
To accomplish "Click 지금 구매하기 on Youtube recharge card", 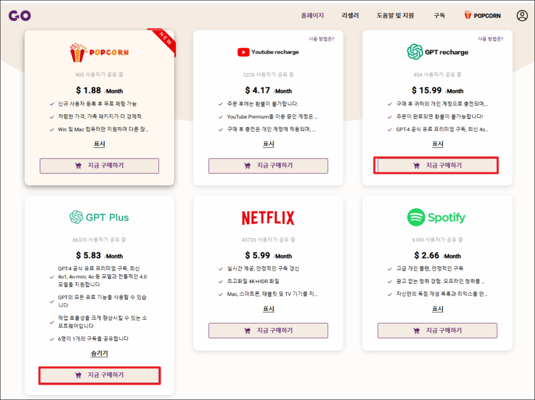I will pos(268,166).
